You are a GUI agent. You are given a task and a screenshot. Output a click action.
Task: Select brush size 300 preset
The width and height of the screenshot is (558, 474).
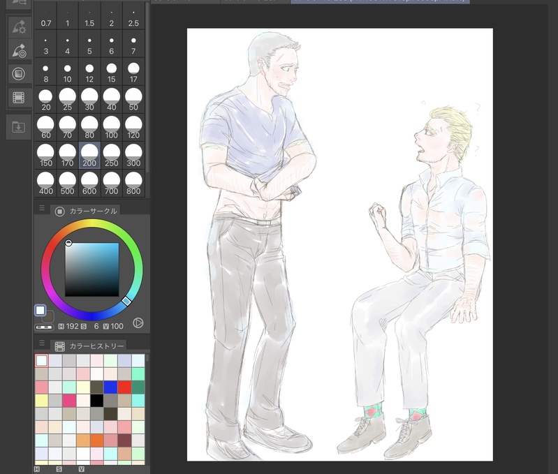133,156
